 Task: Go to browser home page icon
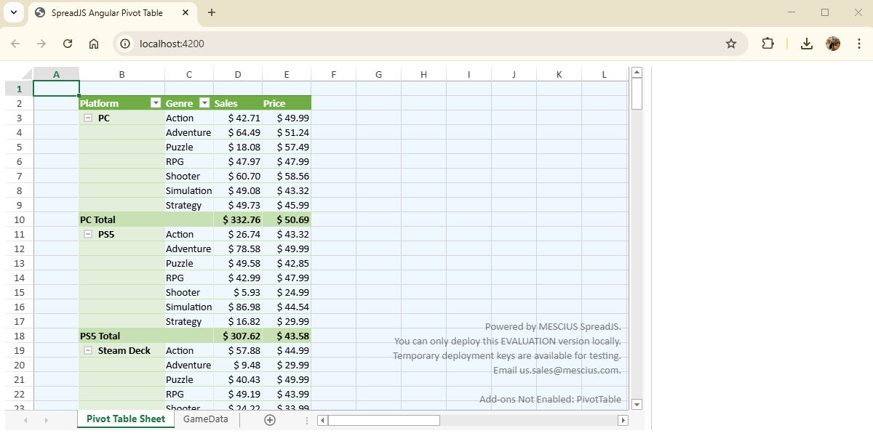click(x=94, y=44)
